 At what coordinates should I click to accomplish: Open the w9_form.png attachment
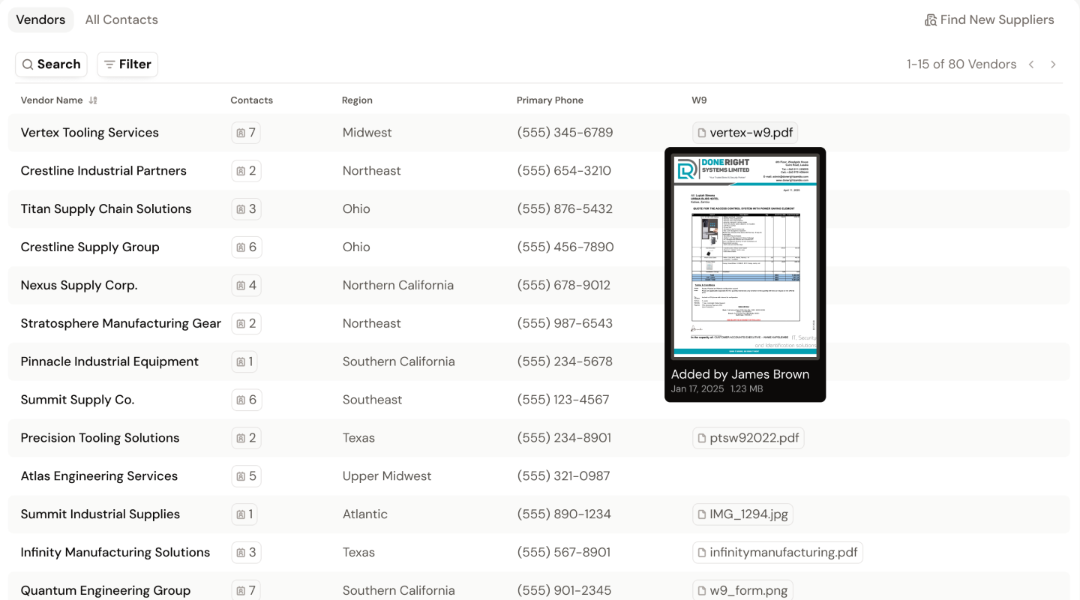[742, 591]
